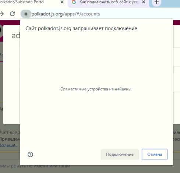Click the dialog title 'Сайт polkadot.js.org запрашивает подключение'
The width and height of the screenshot is (180, 173).
pos(81,29)
